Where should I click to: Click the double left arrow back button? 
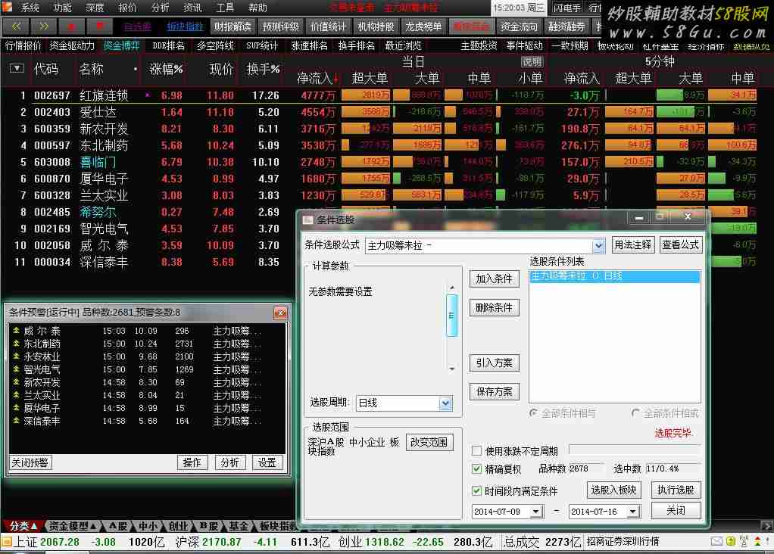[x=17, y=26]
